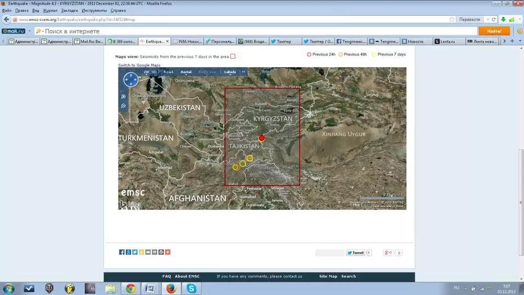Click the red earthquake epicenter marker
This screenshot has height=295, width=524.
point(262,138)
